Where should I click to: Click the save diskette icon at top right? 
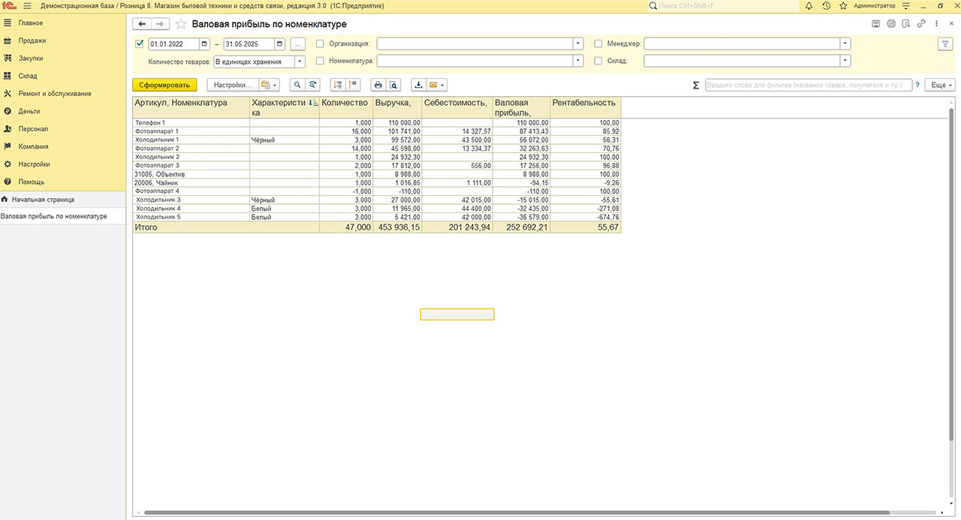(x=875, y=24)
